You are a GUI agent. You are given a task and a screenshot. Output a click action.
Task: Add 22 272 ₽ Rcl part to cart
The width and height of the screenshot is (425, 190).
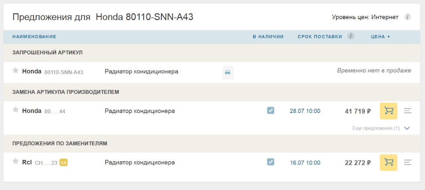pyautogui.click(x=388, y=163)
